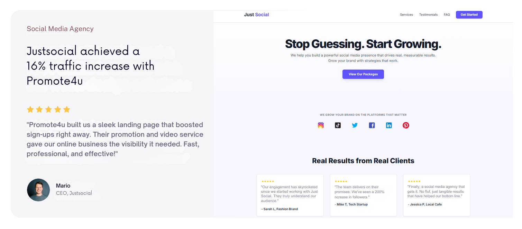Click the subheading "We help you build a powerful..."

(x=363, y=58)
